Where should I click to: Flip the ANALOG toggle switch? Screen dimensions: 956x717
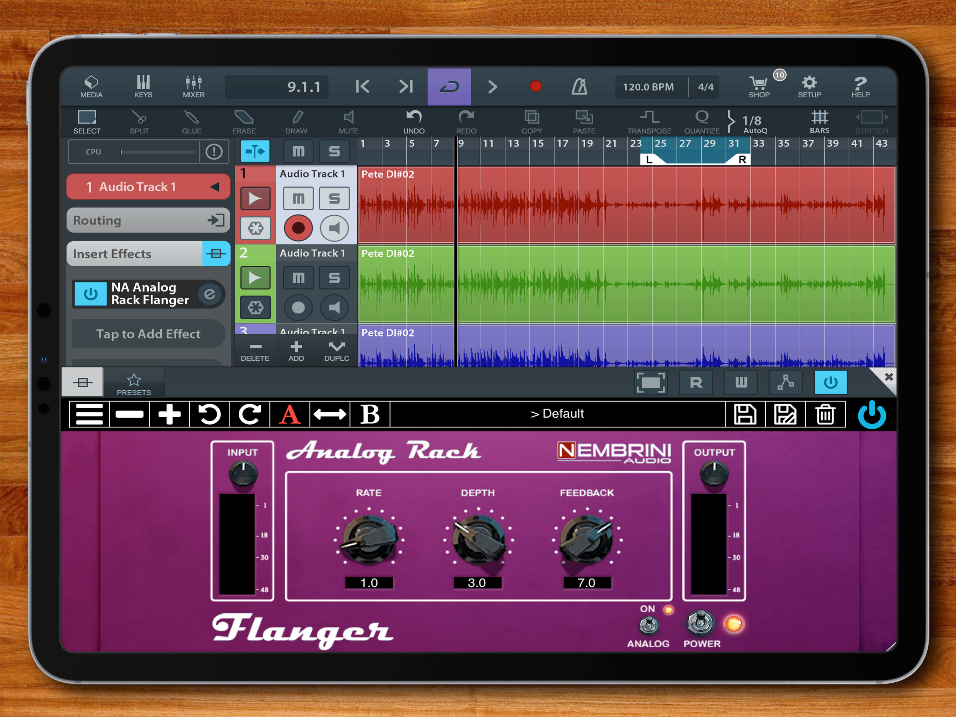(648, 625)
